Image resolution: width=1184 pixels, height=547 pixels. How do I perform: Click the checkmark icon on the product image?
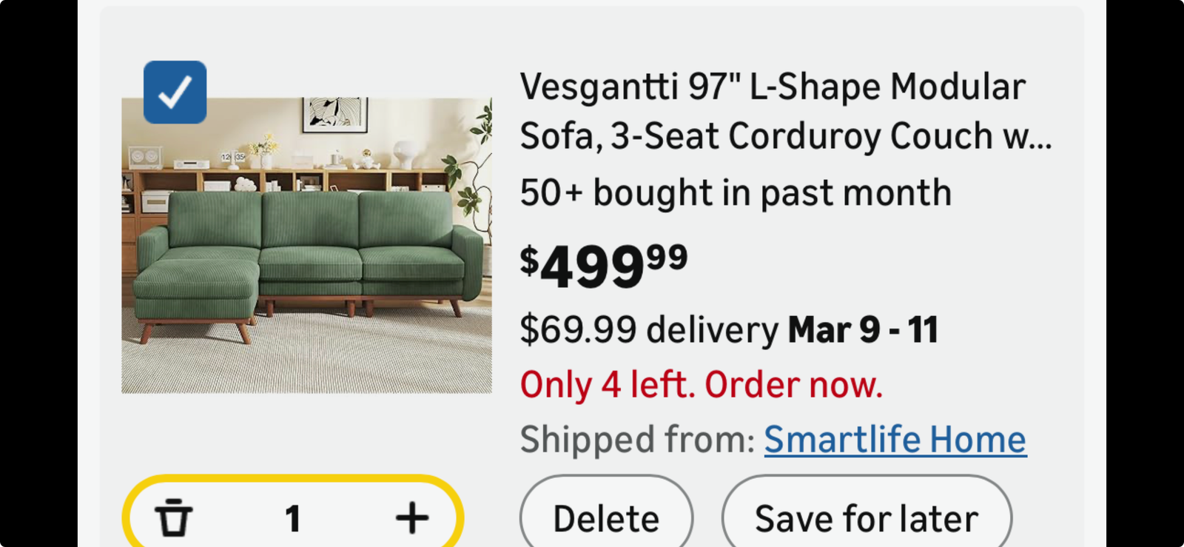click(174, 90)
